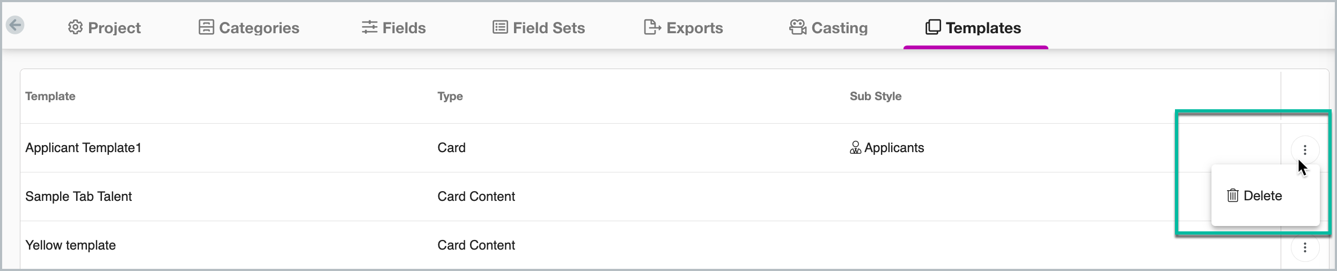
Task: Click the Field Sets list icon
Action: (500, 27)
